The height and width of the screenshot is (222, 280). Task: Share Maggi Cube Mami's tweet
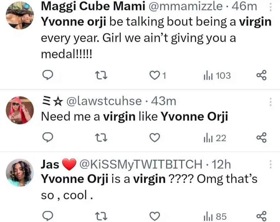(x=262, y=75)
